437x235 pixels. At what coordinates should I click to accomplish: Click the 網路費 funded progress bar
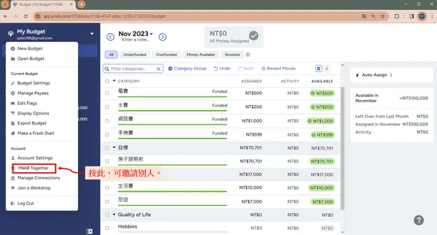(x=172, y=124)
